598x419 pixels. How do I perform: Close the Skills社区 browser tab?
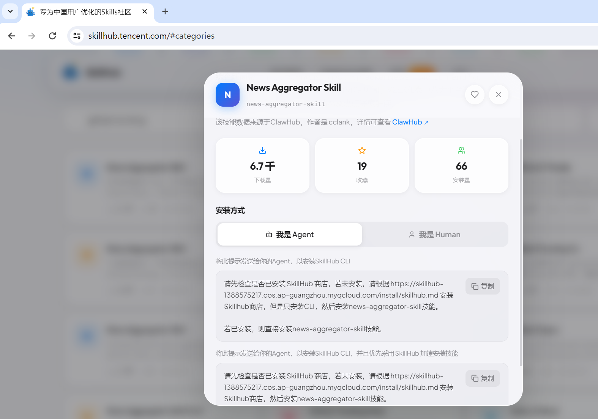tap(145, 12)
